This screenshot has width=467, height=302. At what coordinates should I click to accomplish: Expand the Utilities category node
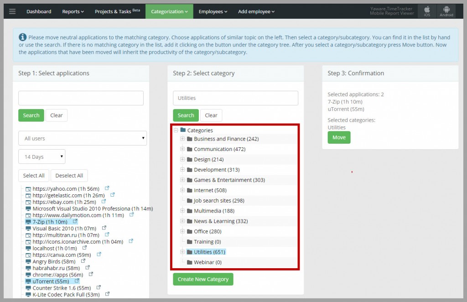coord(182,252)
